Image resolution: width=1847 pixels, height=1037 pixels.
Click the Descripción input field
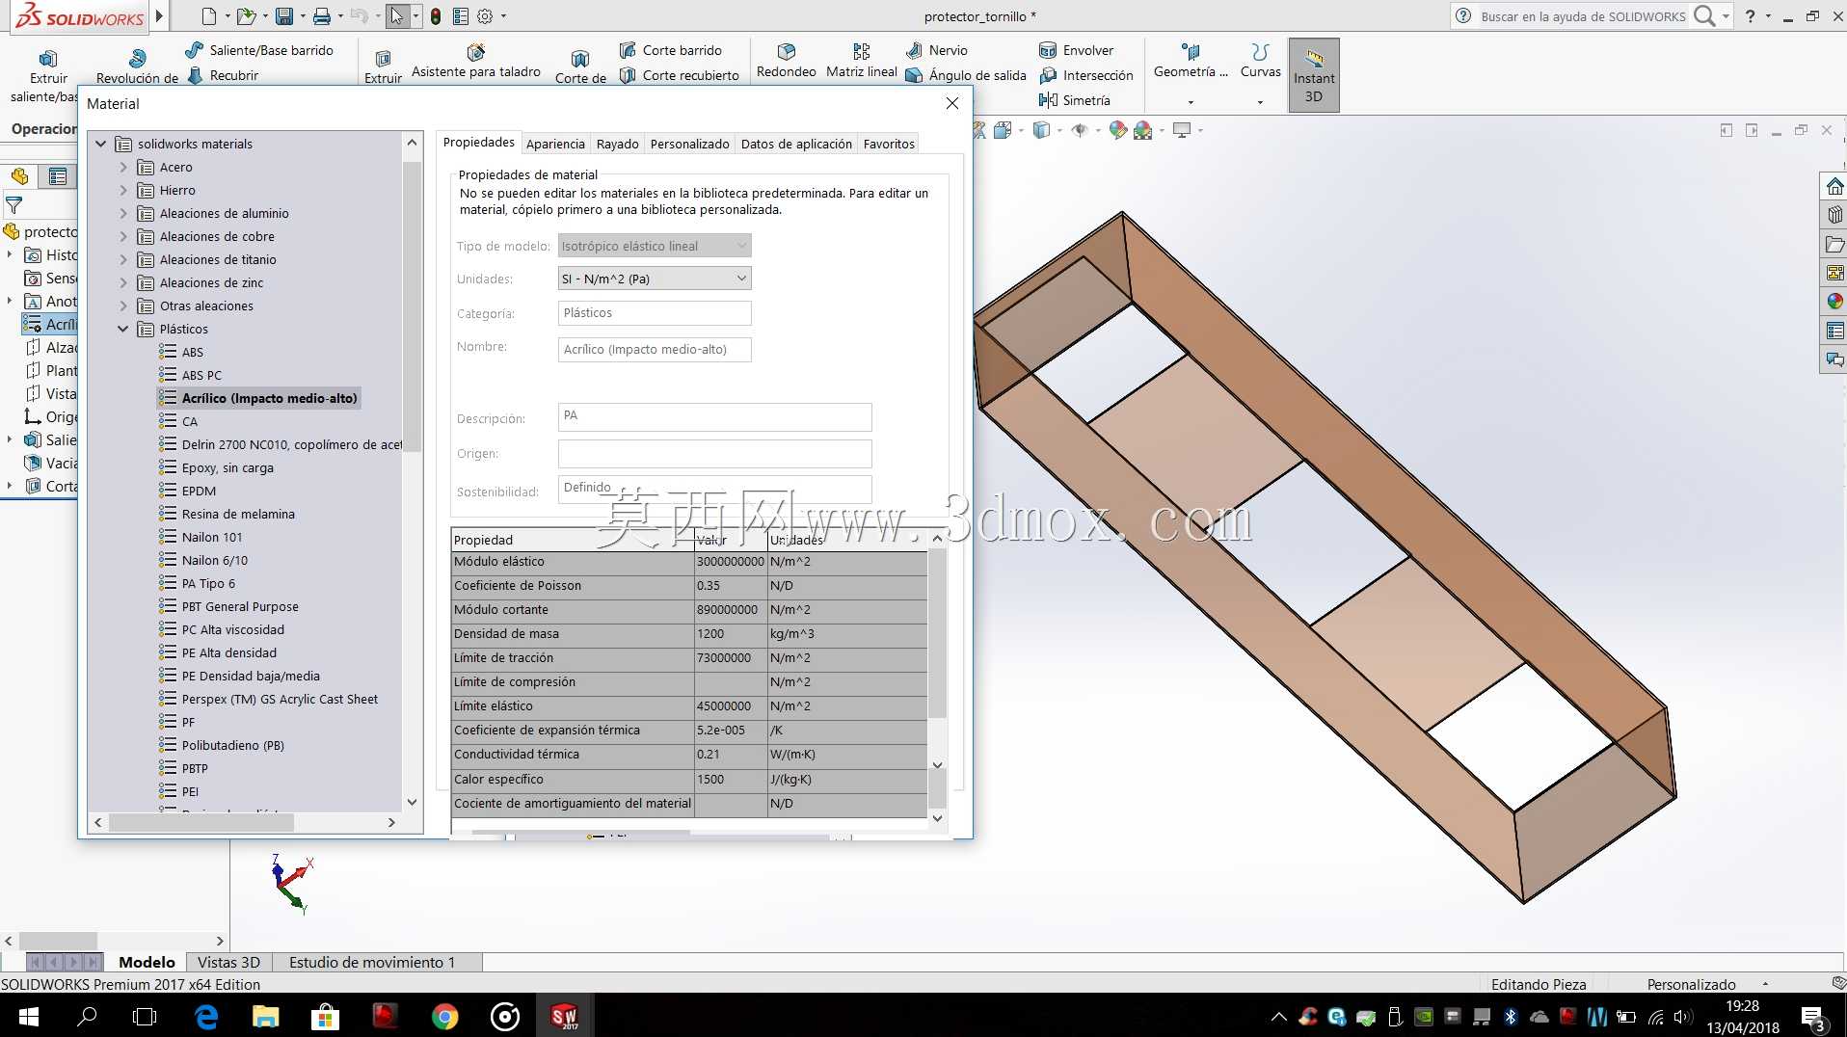[x=714, y=416]
